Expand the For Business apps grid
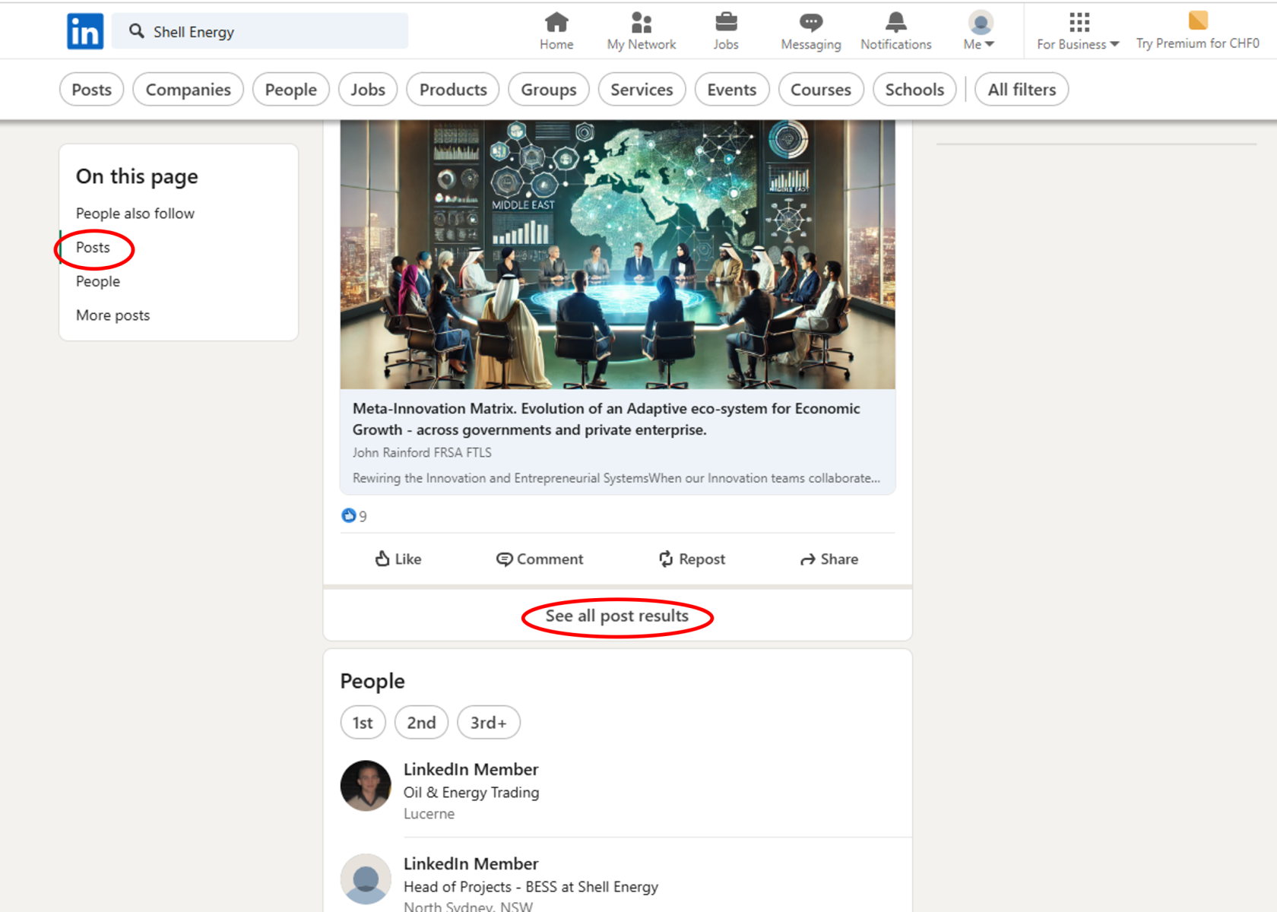The height and width of the screenshot is (912, 1277). 1079,22
